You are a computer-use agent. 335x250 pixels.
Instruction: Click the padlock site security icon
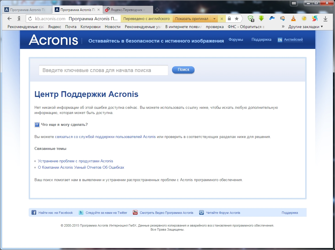click(x=229, y=19)
